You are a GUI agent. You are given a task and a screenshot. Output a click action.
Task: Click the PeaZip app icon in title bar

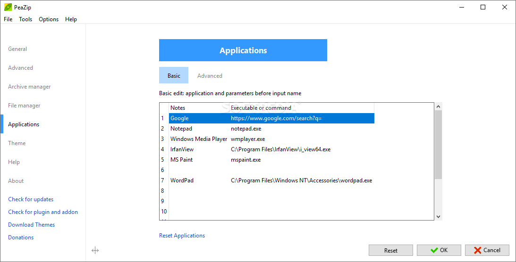[x=8, y=7]
